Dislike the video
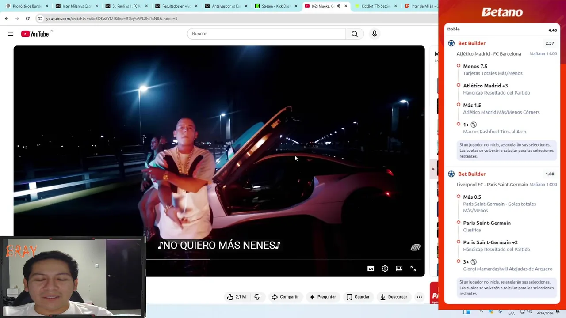Screen dimensions: 566x318 257,297
